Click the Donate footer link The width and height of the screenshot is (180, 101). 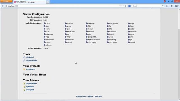(90, 97)
